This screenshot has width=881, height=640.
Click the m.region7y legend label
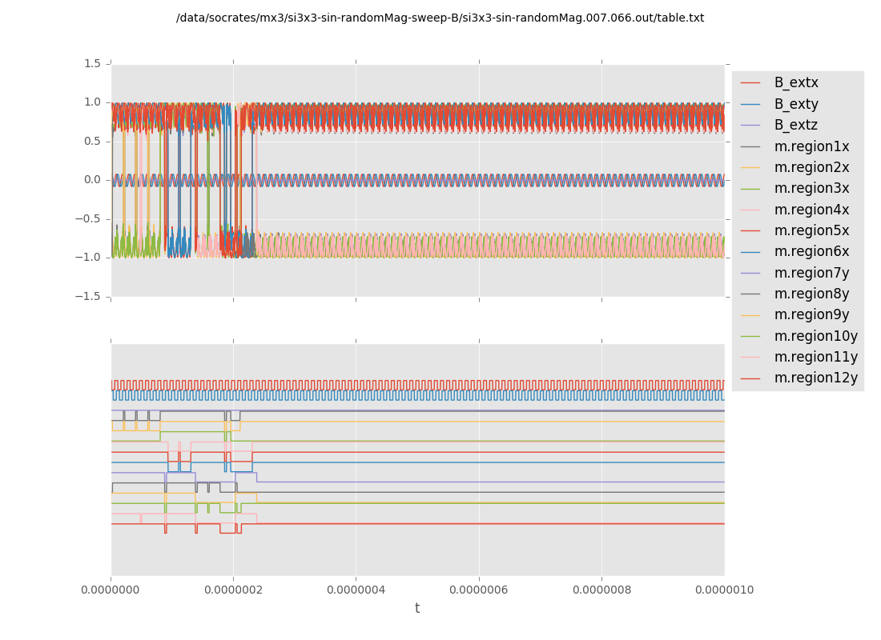811,273
